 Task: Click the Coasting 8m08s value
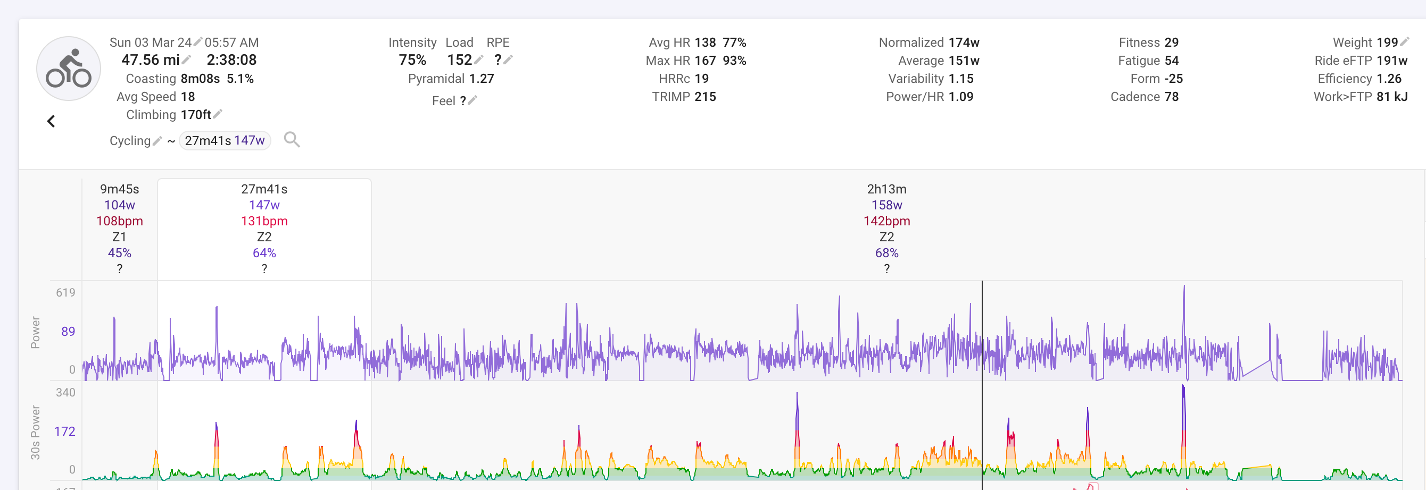click(200, 79)
